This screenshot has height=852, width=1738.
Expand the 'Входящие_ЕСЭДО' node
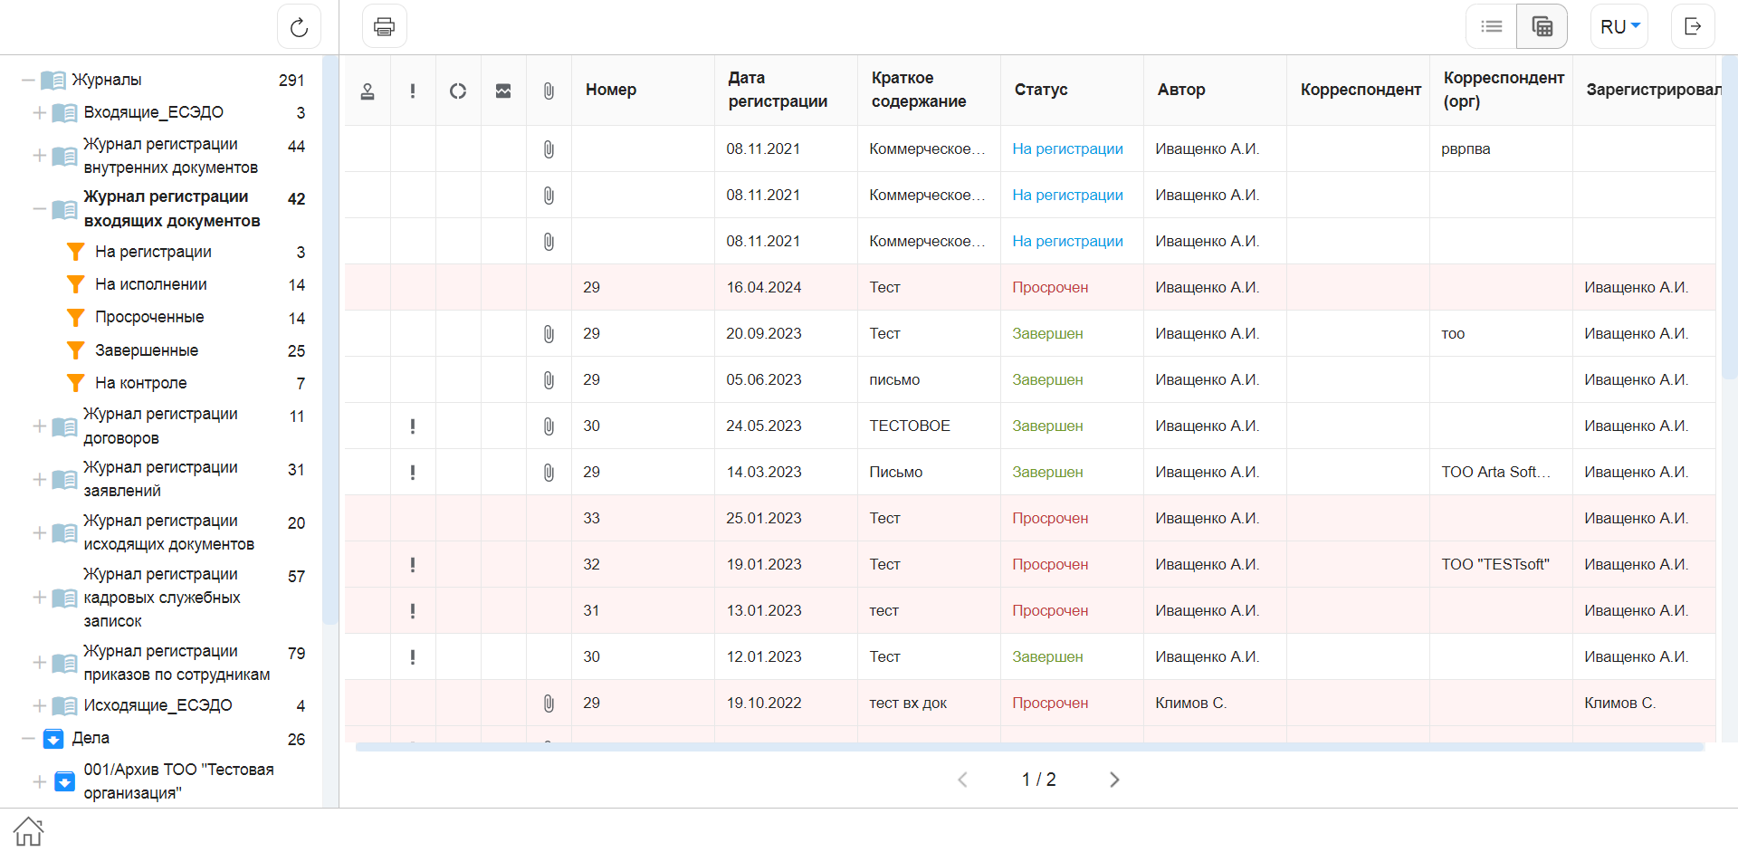click(40, 113)
